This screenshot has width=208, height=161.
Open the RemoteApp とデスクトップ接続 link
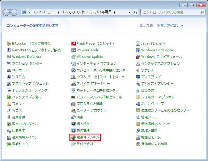(x=36, y=50)
